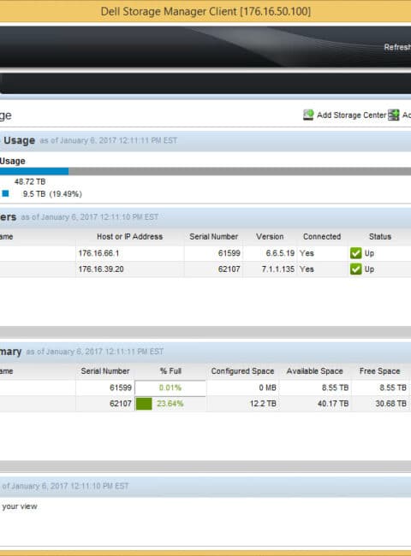Sort by Status column header
Screen dimensions: 411x556
[380, 236]
